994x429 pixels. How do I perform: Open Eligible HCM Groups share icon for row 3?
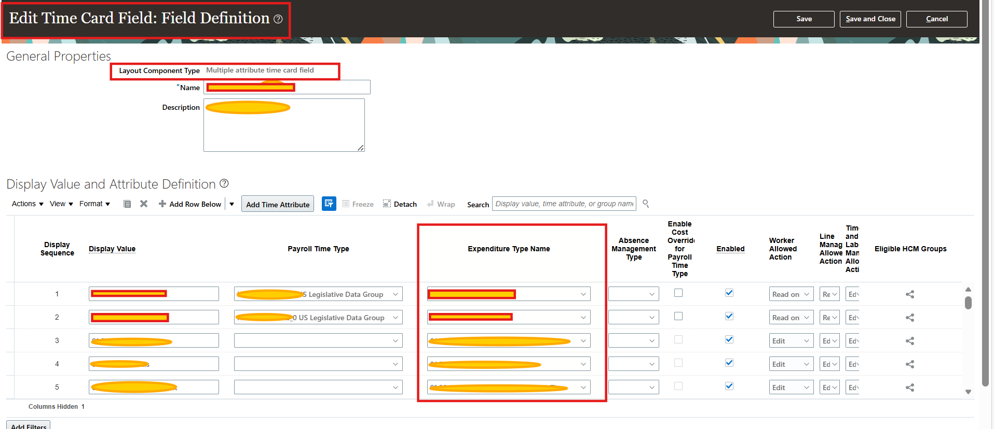click(x=910, y=341)
